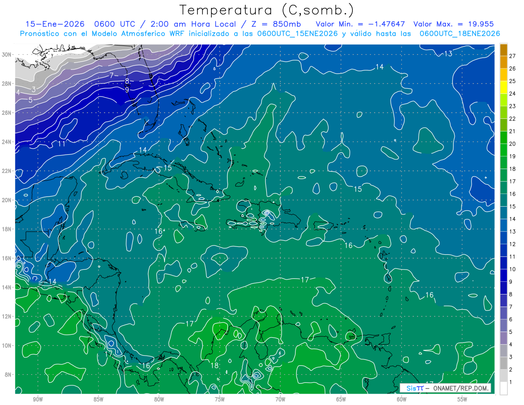Click the orange swatch between 26 and 27 in colorbar

503,62
